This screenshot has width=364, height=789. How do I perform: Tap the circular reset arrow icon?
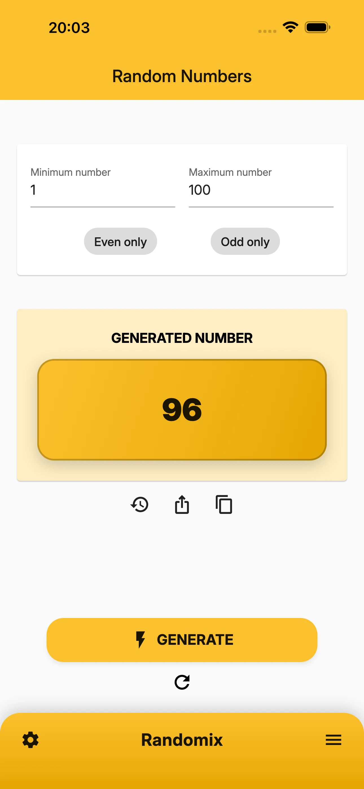[x=182, y=682]
